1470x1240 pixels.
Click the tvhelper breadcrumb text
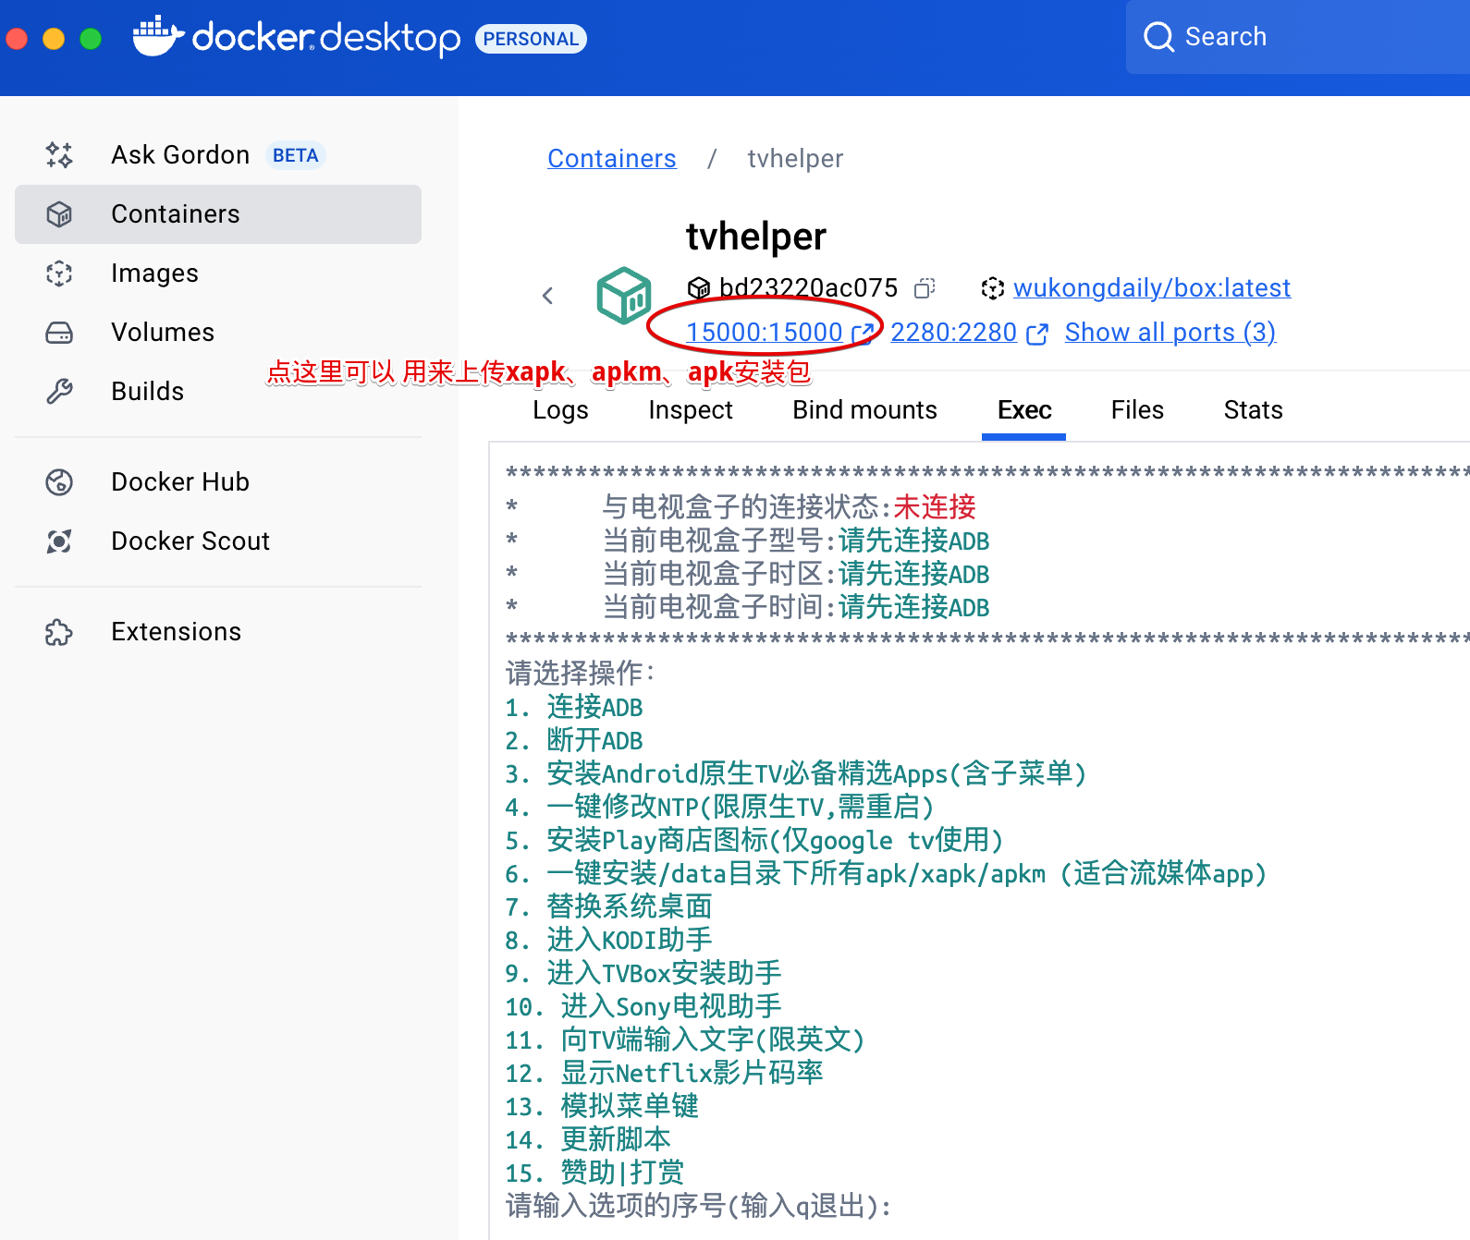click(x=795, y=159)
